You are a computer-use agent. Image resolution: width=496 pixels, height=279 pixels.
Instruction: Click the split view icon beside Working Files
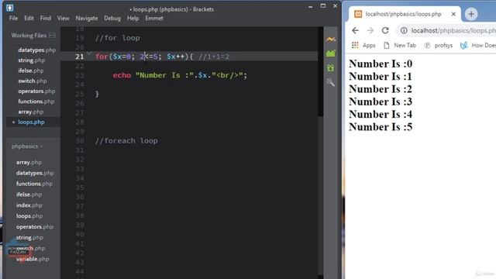click(x=52, y=36)
